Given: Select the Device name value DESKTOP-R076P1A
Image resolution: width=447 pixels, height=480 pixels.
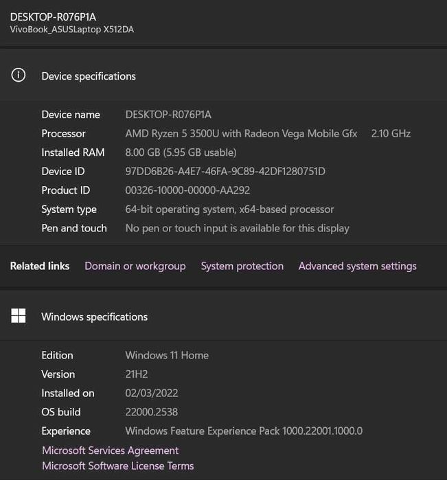Looking at the screenshot, I should point(168,115).
